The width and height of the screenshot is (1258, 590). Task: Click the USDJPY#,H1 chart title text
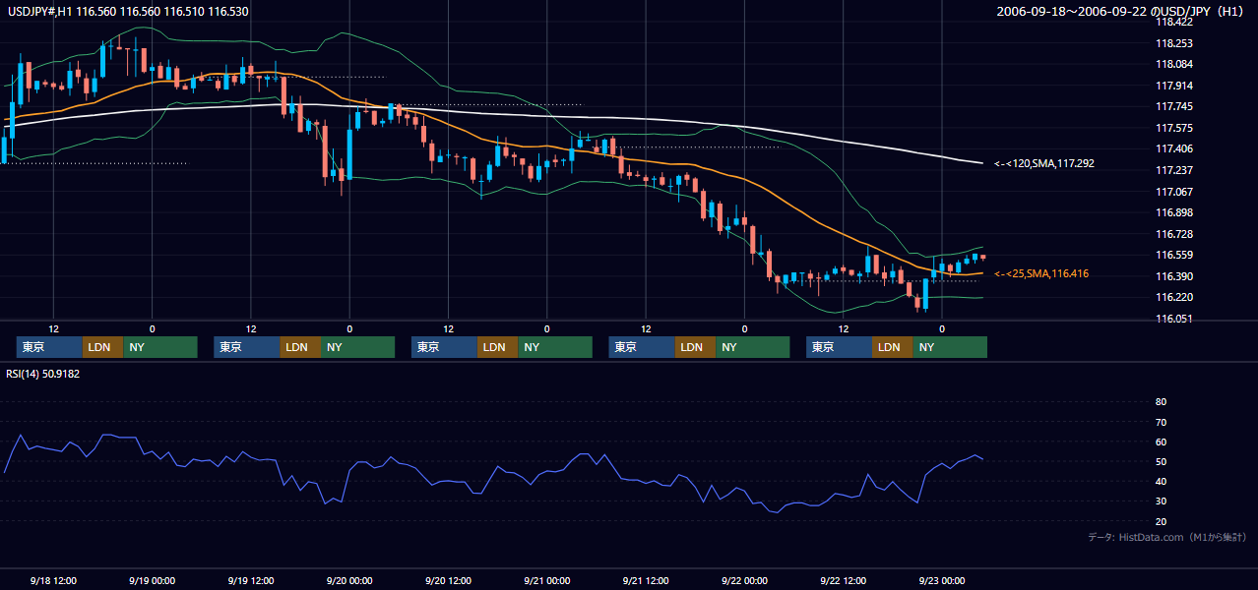point(127,12)
